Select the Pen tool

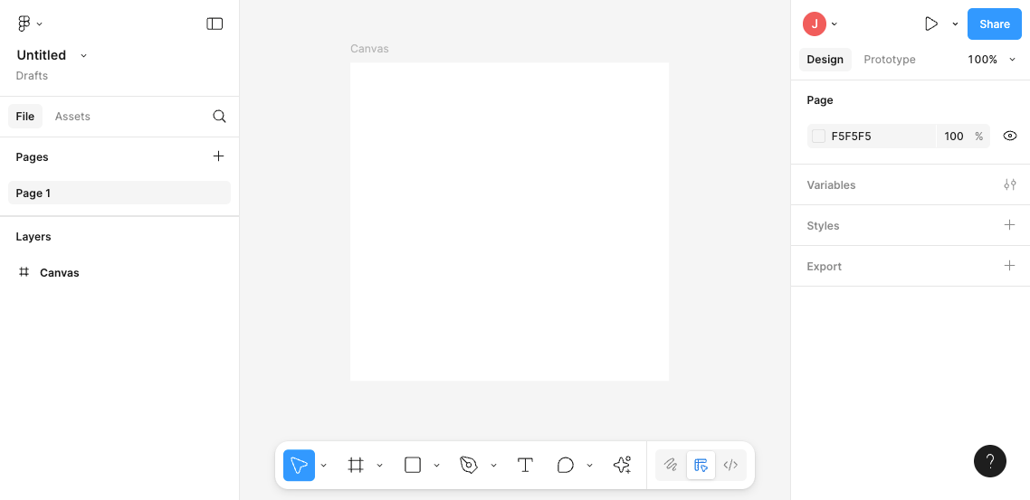click(468, 466)
